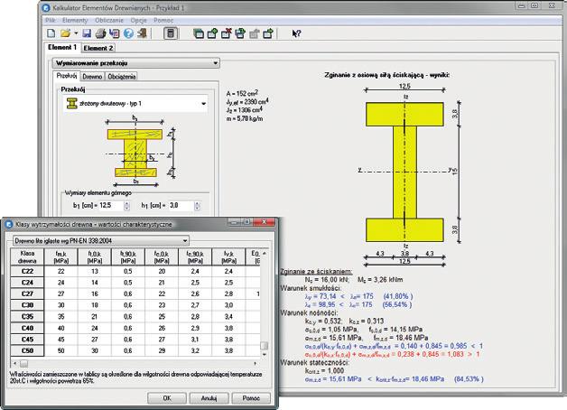Open the Drewno lite iglaste standard dropdown

[x=101, y=241]
